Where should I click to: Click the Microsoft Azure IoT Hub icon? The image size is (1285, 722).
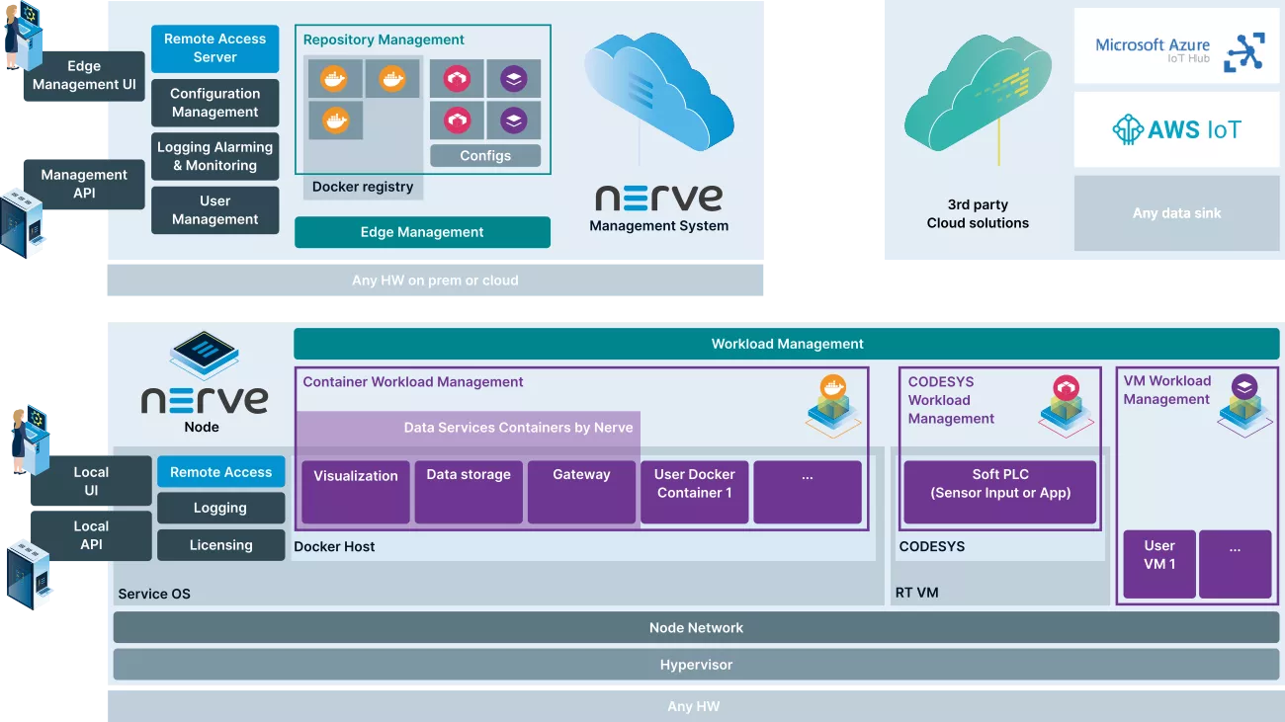coord(1243,51)
